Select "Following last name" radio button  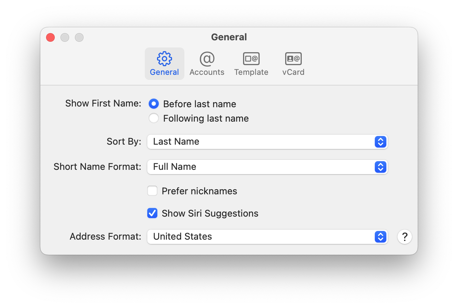pyautogui.click(x=154, y=118)
